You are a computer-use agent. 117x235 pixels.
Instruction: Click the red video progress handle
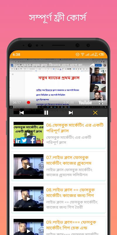point(28,102)
